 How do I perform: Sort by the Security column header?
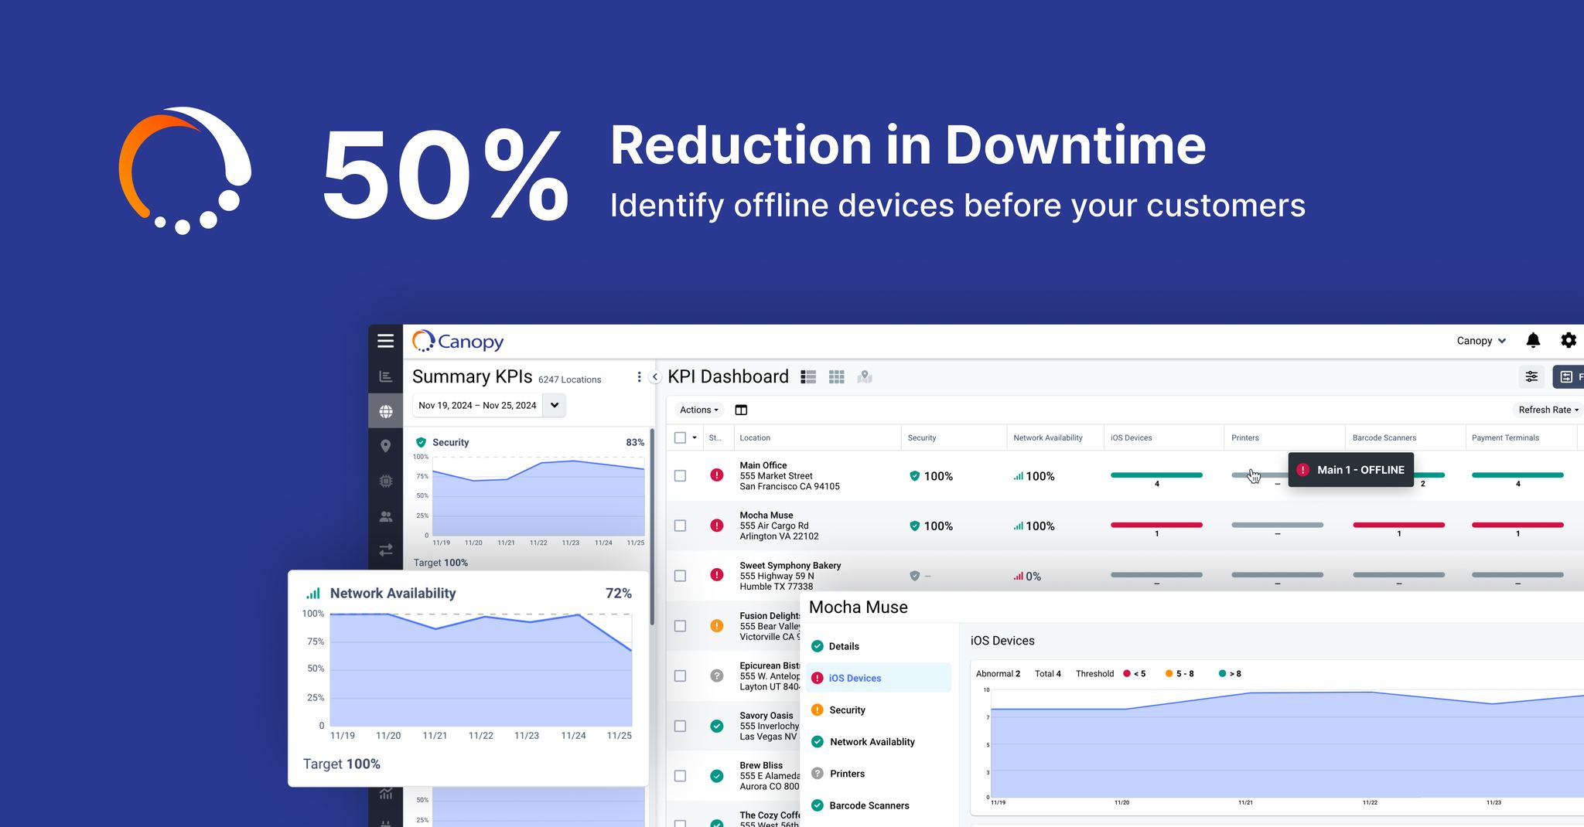[922, 437]
